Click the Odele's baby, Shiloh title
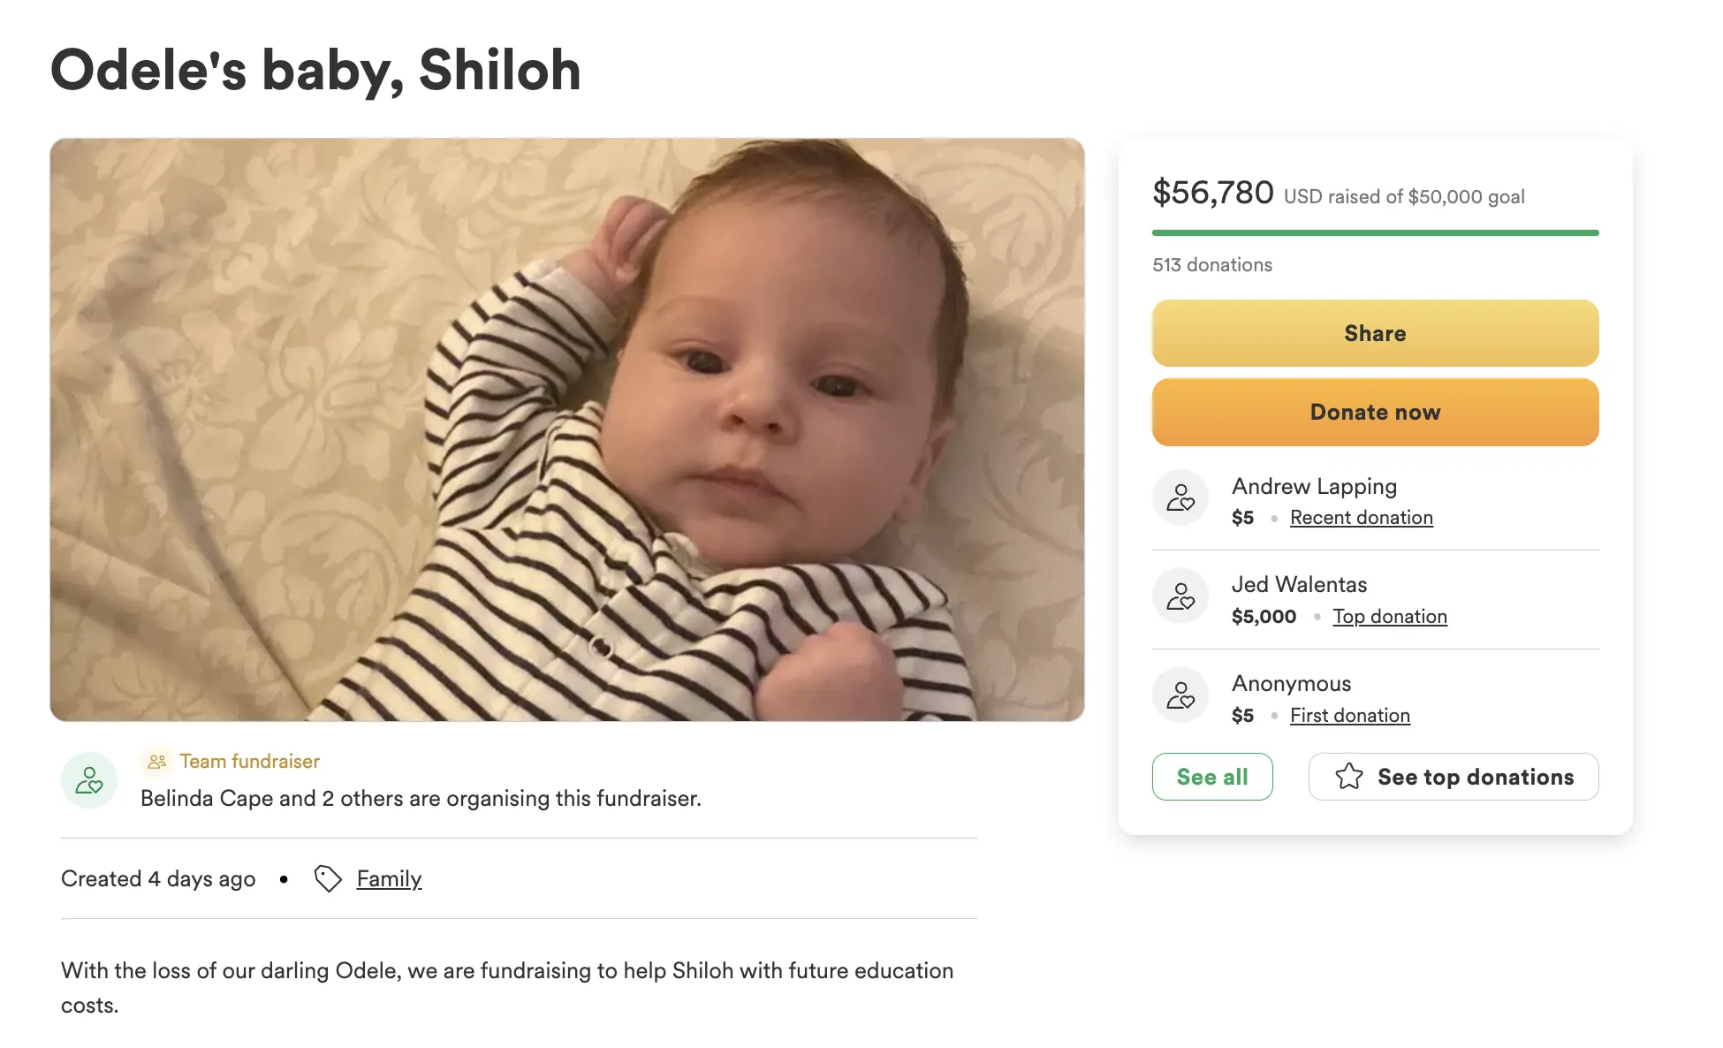Viewport: 1723px width, 1048px height. click(x=315, y=71)
